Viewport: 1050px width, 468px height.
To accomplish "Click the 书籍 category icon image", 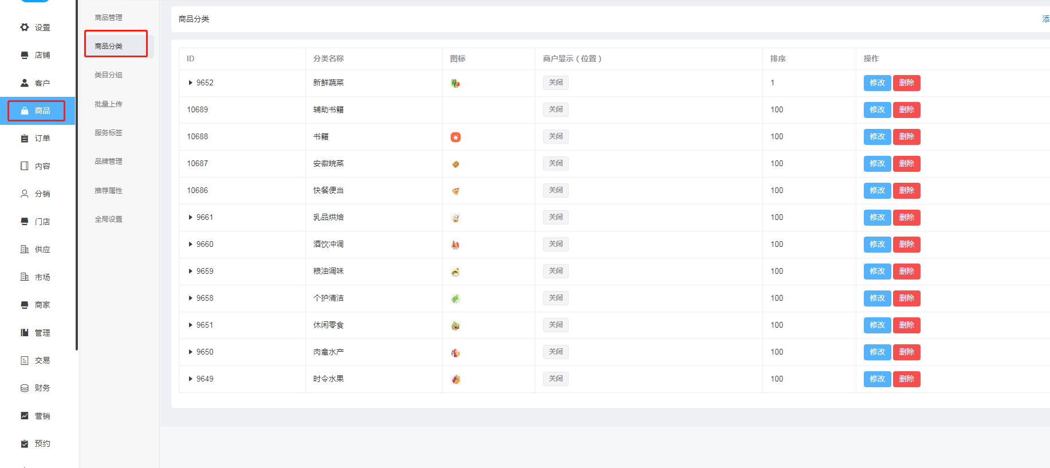I will 455,137.
